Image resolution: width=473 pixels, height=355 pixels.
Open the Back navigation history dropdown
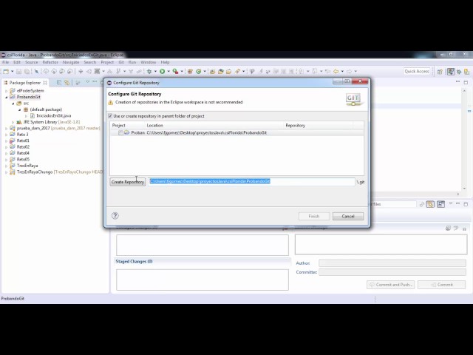tap(342, 72)
